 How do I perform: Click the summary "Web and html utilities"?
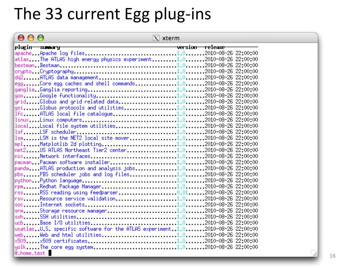[x=70, y=235]
